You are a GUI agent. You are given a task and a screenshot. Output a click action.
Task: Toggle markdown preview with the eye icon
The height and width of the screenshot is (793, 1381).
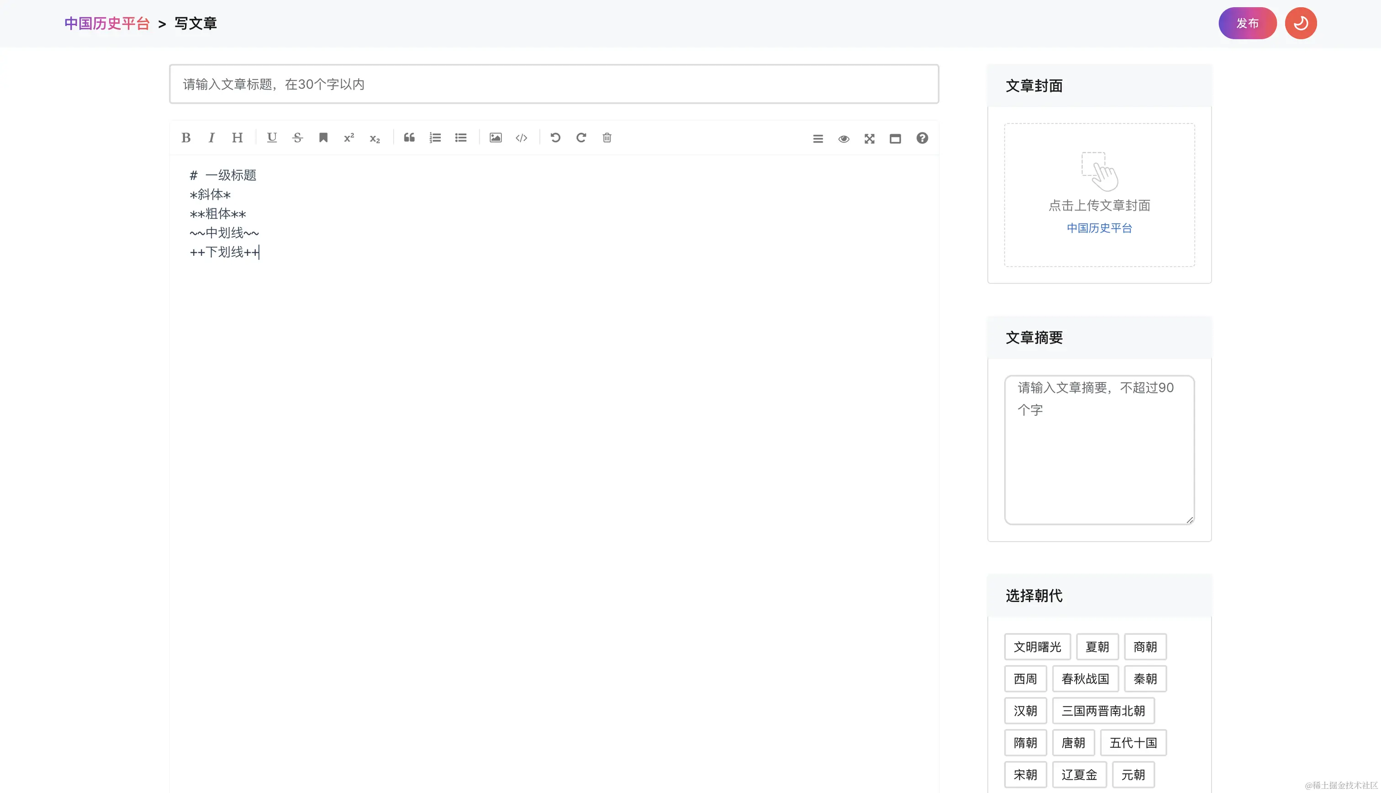(844, 138)
